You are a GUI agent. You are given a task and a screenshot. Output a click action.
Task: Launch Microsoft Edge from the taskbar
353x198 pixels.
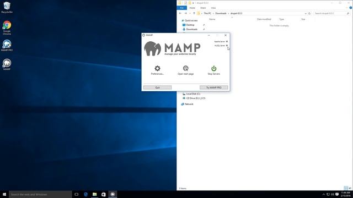coord(86,194)
